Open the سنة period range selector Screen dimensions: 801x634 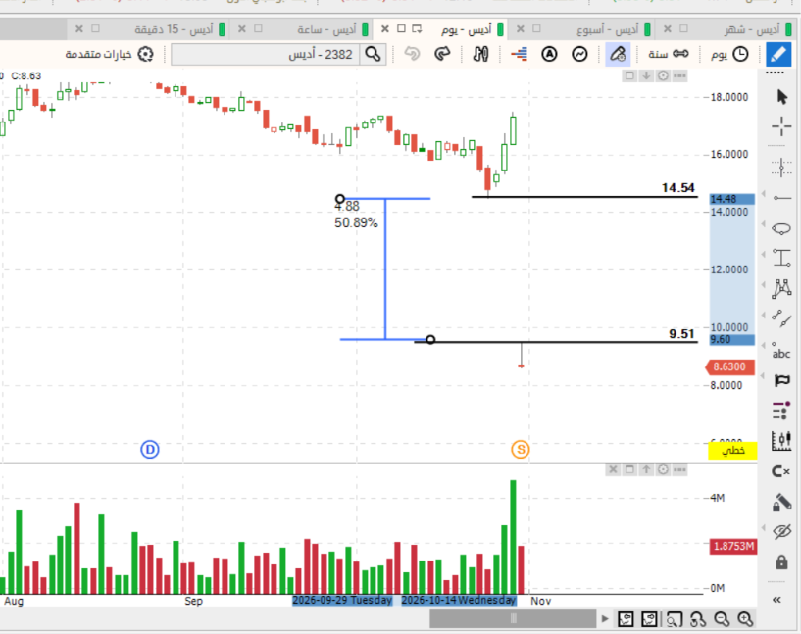point(669,54)
